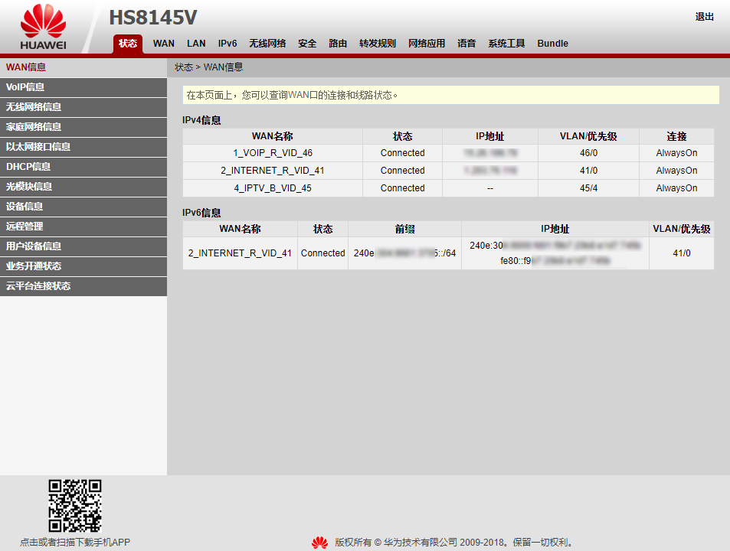The width and height of the screenshot is (730, 551).
Task: Go to the 无线网络 tab
Action: pos(267,44)
